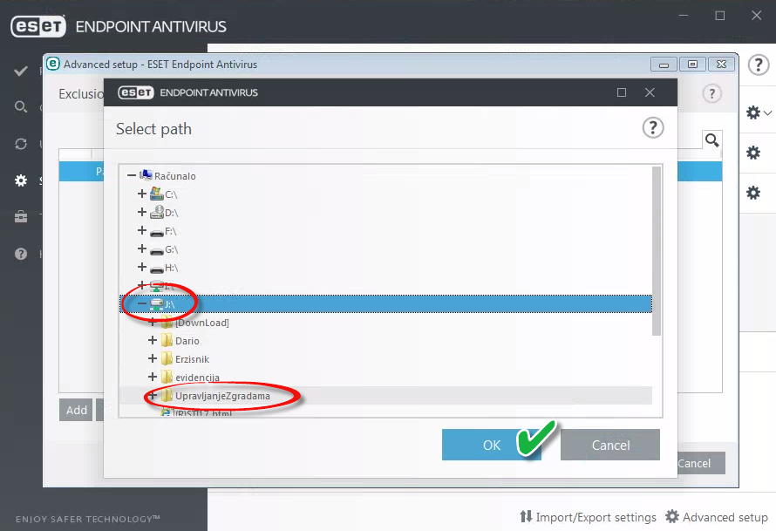The height and width of the screenshot is (531, 776).
Task: Click the help icon in Advanced setup window
Action: [x=711, y=93]
